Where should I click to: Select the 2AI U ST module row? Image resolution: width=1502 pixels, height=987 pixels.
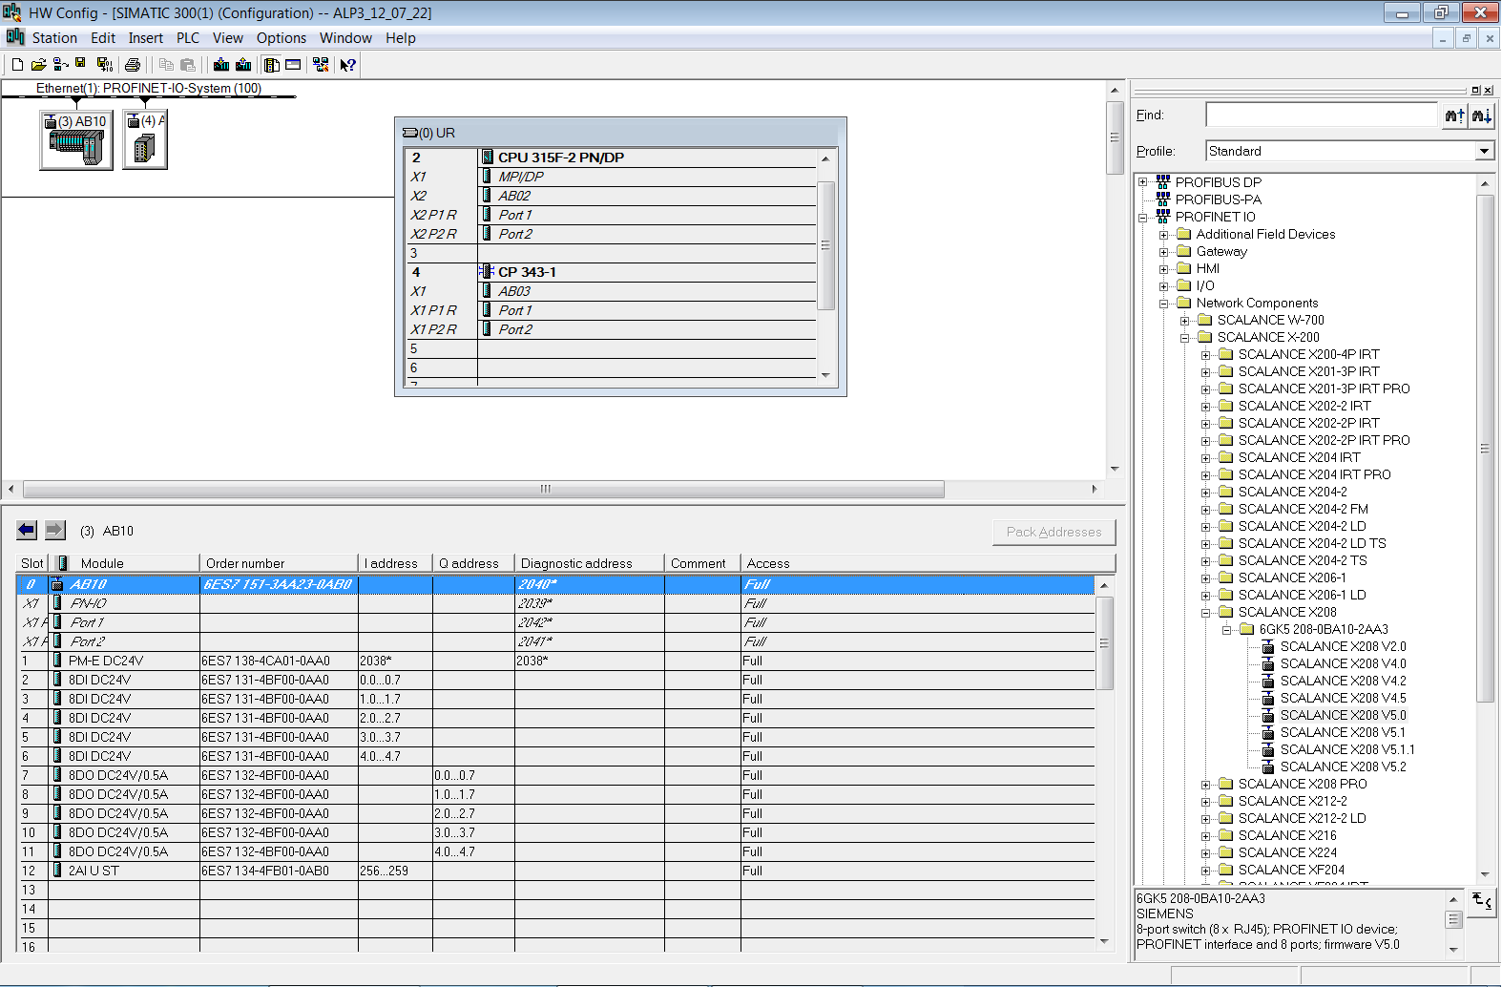tap(557, 871)
